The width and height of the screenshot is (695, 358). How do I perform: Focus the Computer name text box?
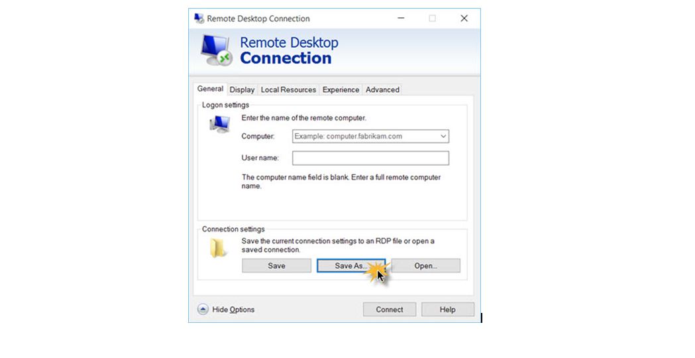coord(364,137)
